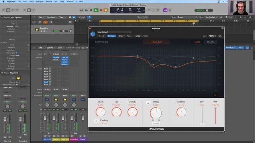Start playback with the green Play button
255x143 pixels.
[x=96, y=10]
